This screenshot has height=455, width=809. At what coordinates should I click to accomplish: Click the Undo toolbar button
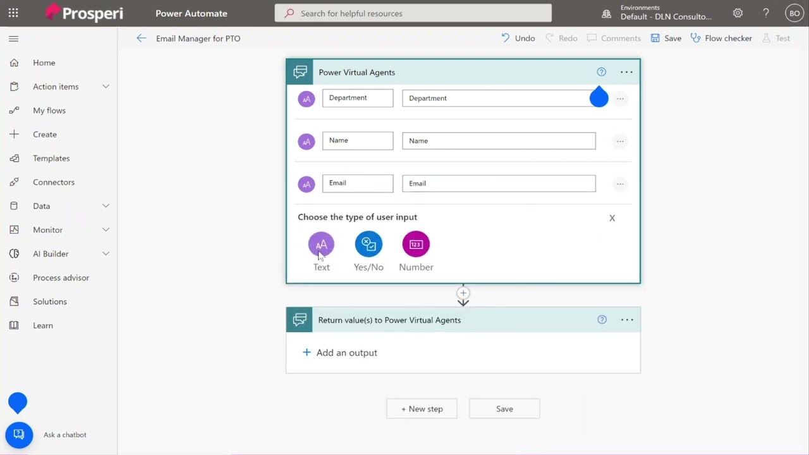(518, 39)
